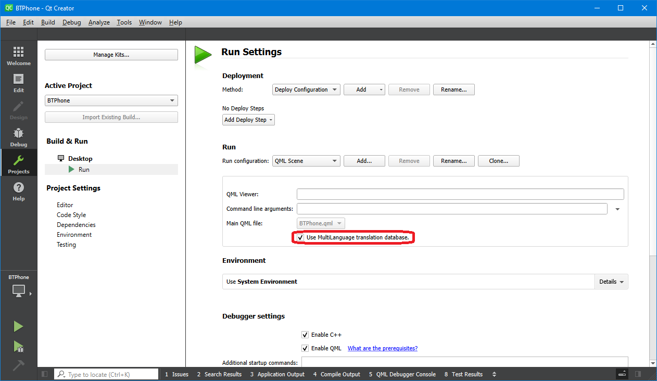Image resolution: width=657 pixels, height=381 pixels.
Task: Click the Command line arguments field
Action: coord(451,209)
